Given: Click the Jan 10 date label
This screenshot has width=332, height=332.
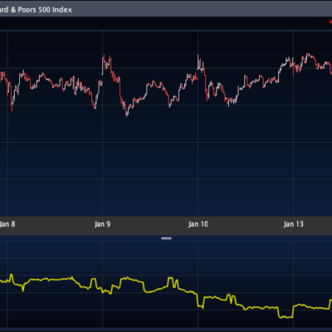Looking at the screenshot, I should (198, 224).
